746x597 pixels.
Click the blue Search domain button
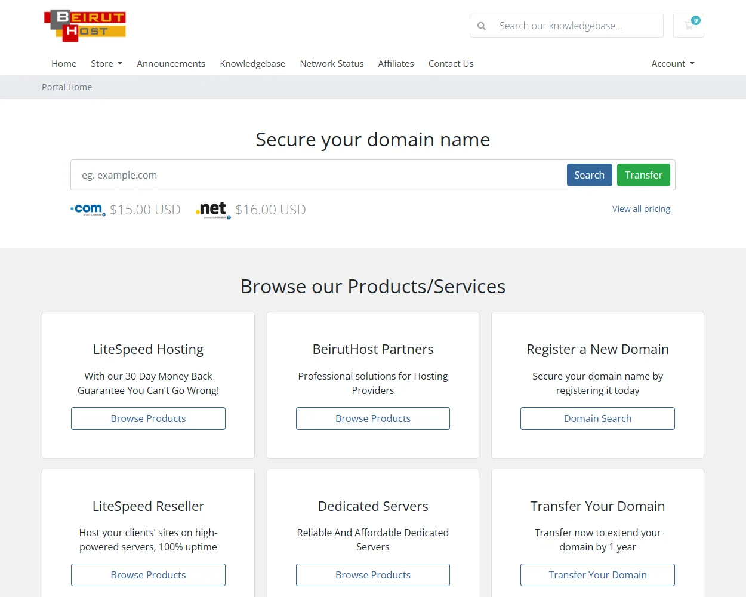pos(589,175)
